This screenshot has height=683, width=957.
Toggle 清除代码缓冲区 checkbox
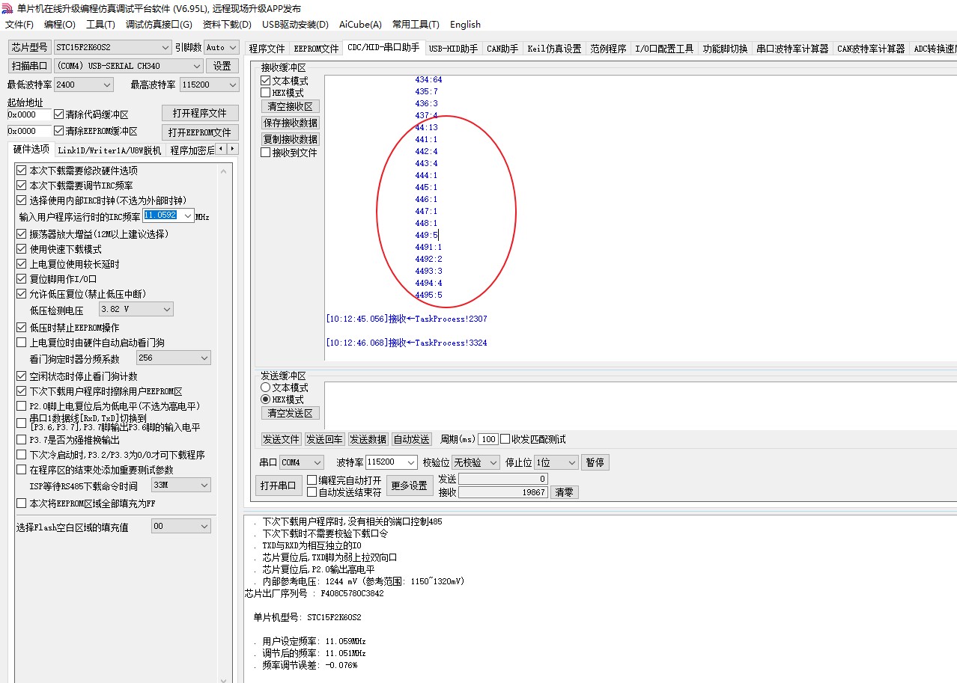point(59,114)
